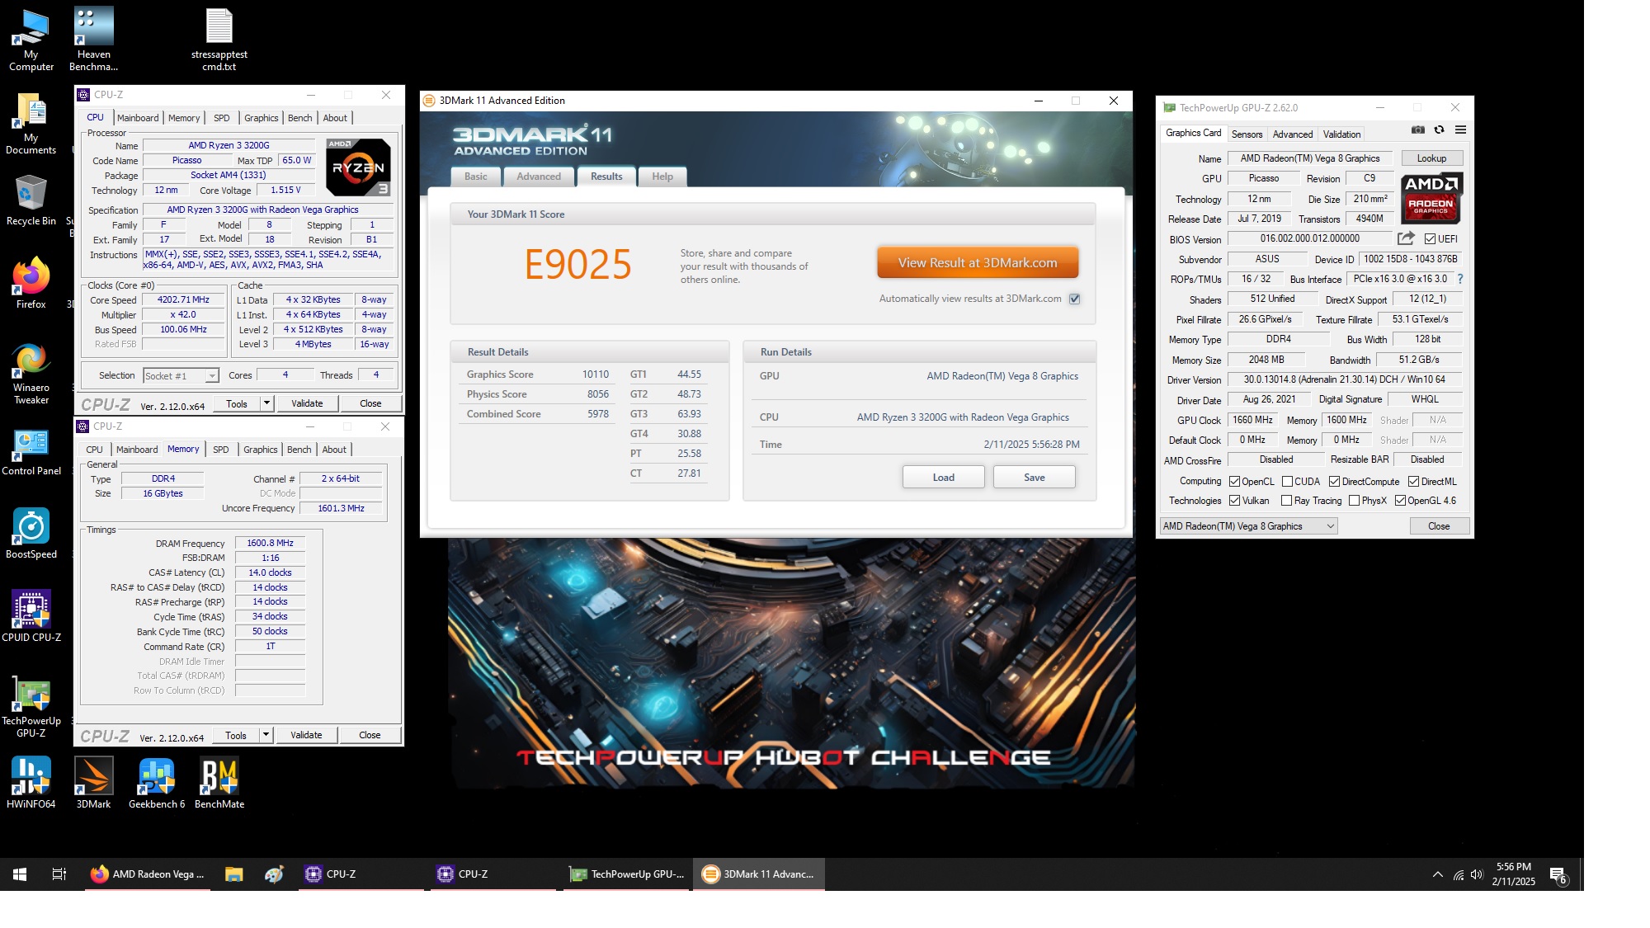Click View Result at 3DMark.com button
Viewport: 1650px width, 928px height.
(978, 263)
